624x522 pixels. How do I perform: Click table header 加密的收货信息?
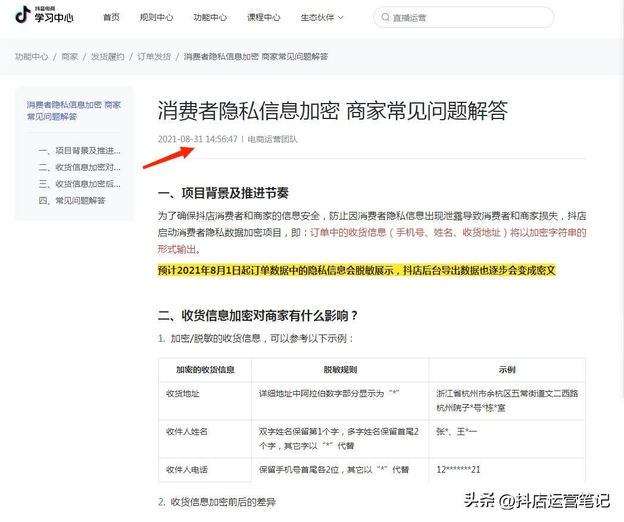[x=205, y=370]
